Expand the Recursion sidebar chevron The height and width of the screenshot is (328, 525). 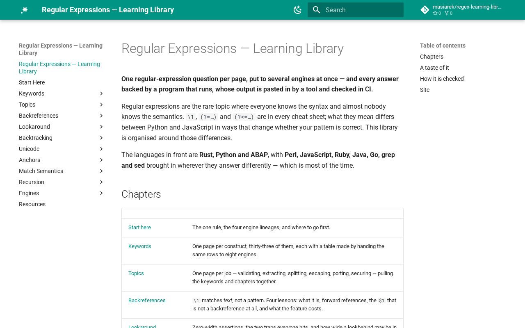pos(101,182)
